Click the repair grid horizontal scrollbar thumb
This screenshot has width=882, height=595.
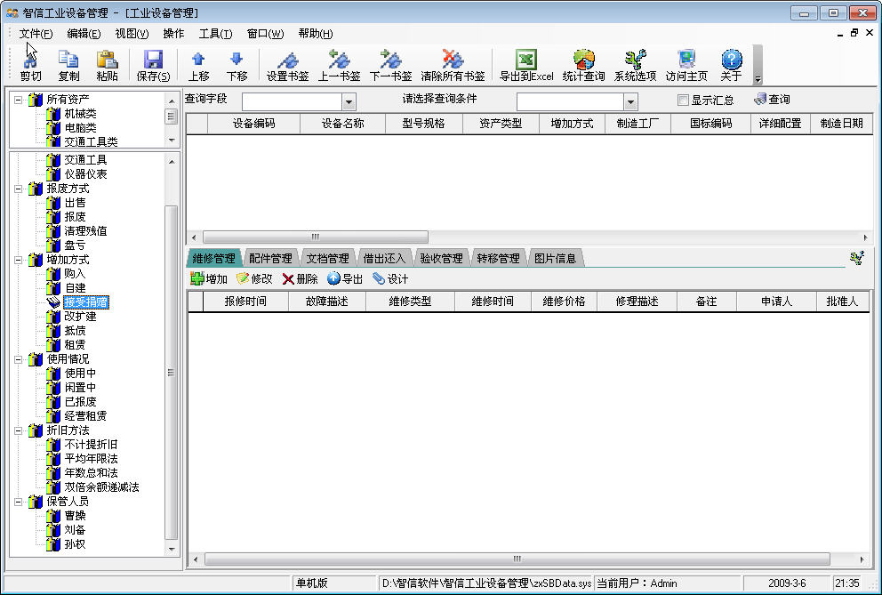click(517, 559)
